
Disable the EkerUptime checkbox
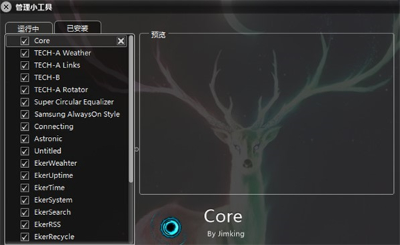pos(25,176)
